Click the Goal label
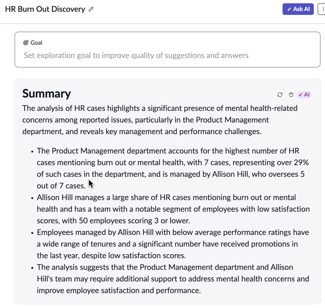The image size is (325, 308). coord(36,43)
